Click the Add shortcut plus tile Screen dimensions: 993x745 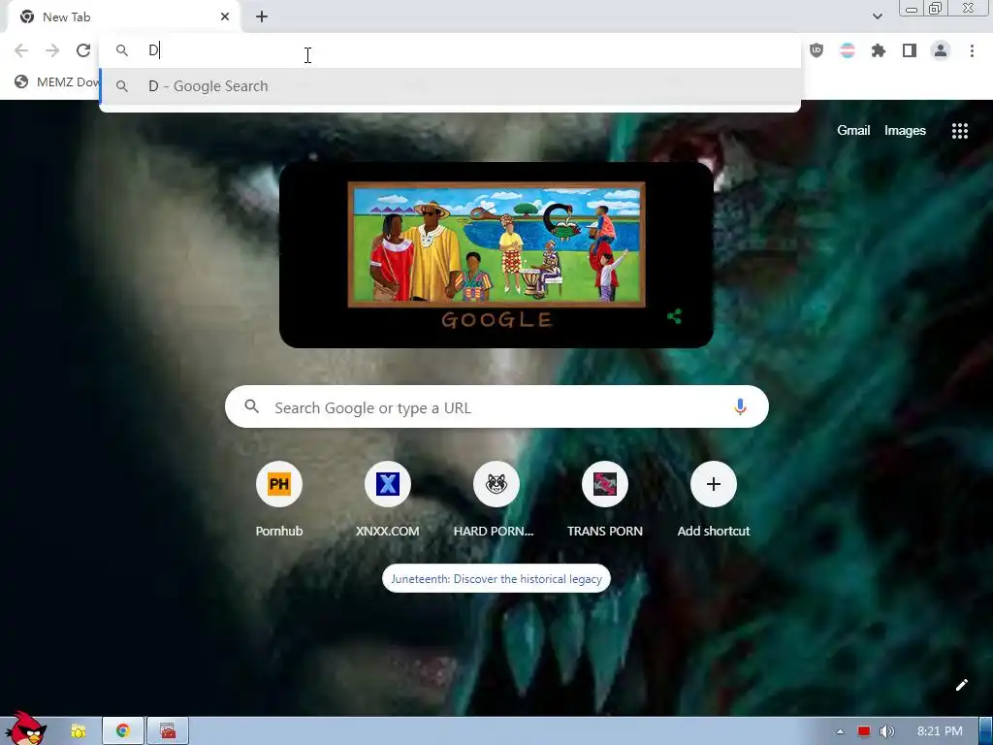pos(714,500)
